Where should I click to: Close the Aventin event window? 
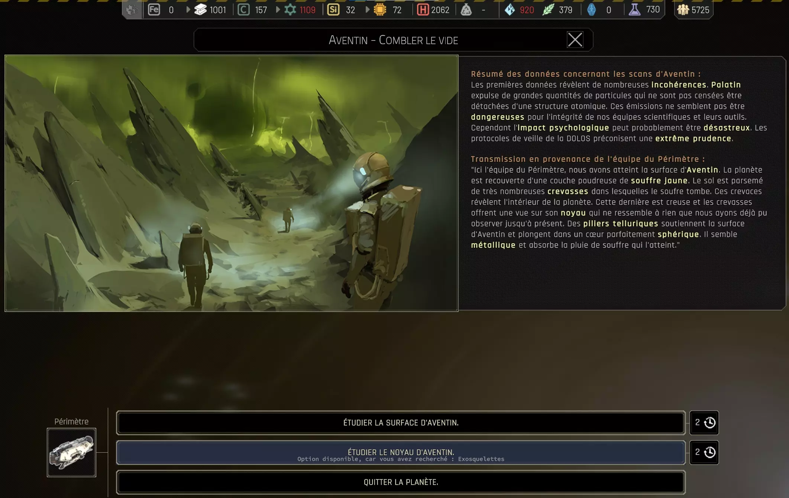(x=575, y=40)
